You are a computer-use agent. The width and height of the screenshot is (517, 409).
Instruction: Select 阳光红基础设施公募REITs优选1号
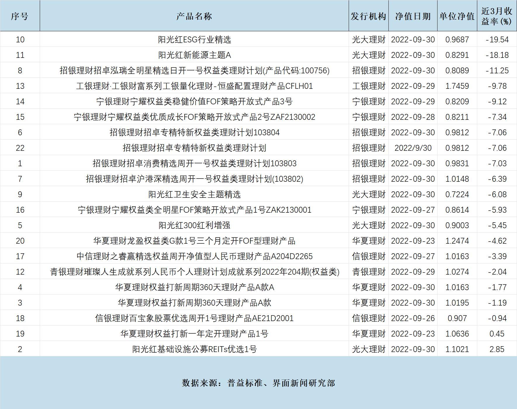[194, 349]
